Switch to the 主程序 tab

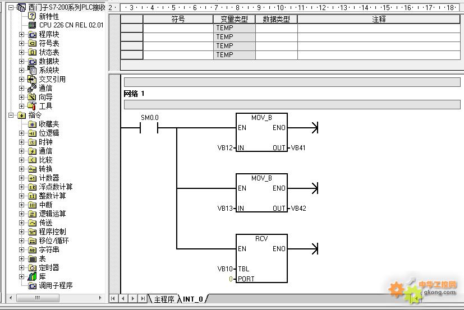164,299
